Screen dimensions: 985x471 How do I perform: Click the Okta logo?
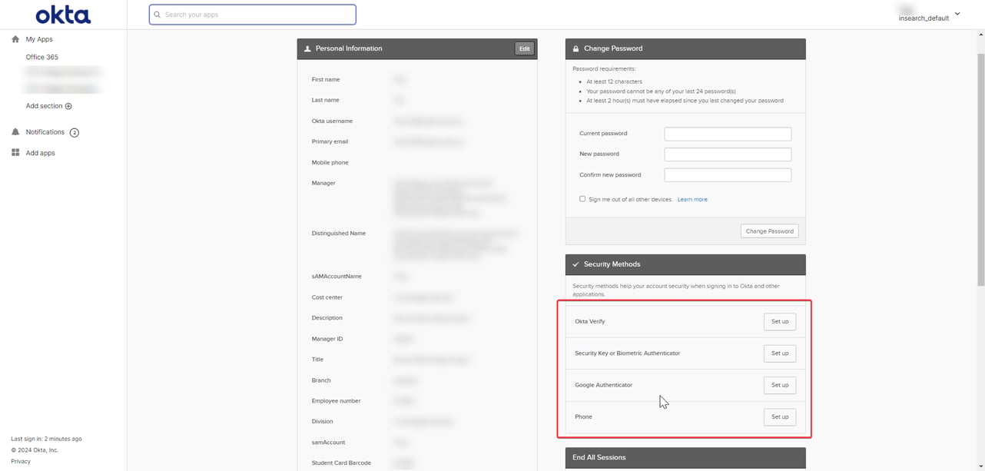[63, 15]
